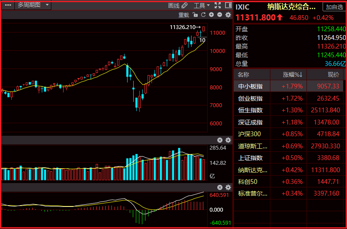This screenshot has width=347, height=229.
Task: Zoom in the chart with plus icon
Action: click(211, 15)
